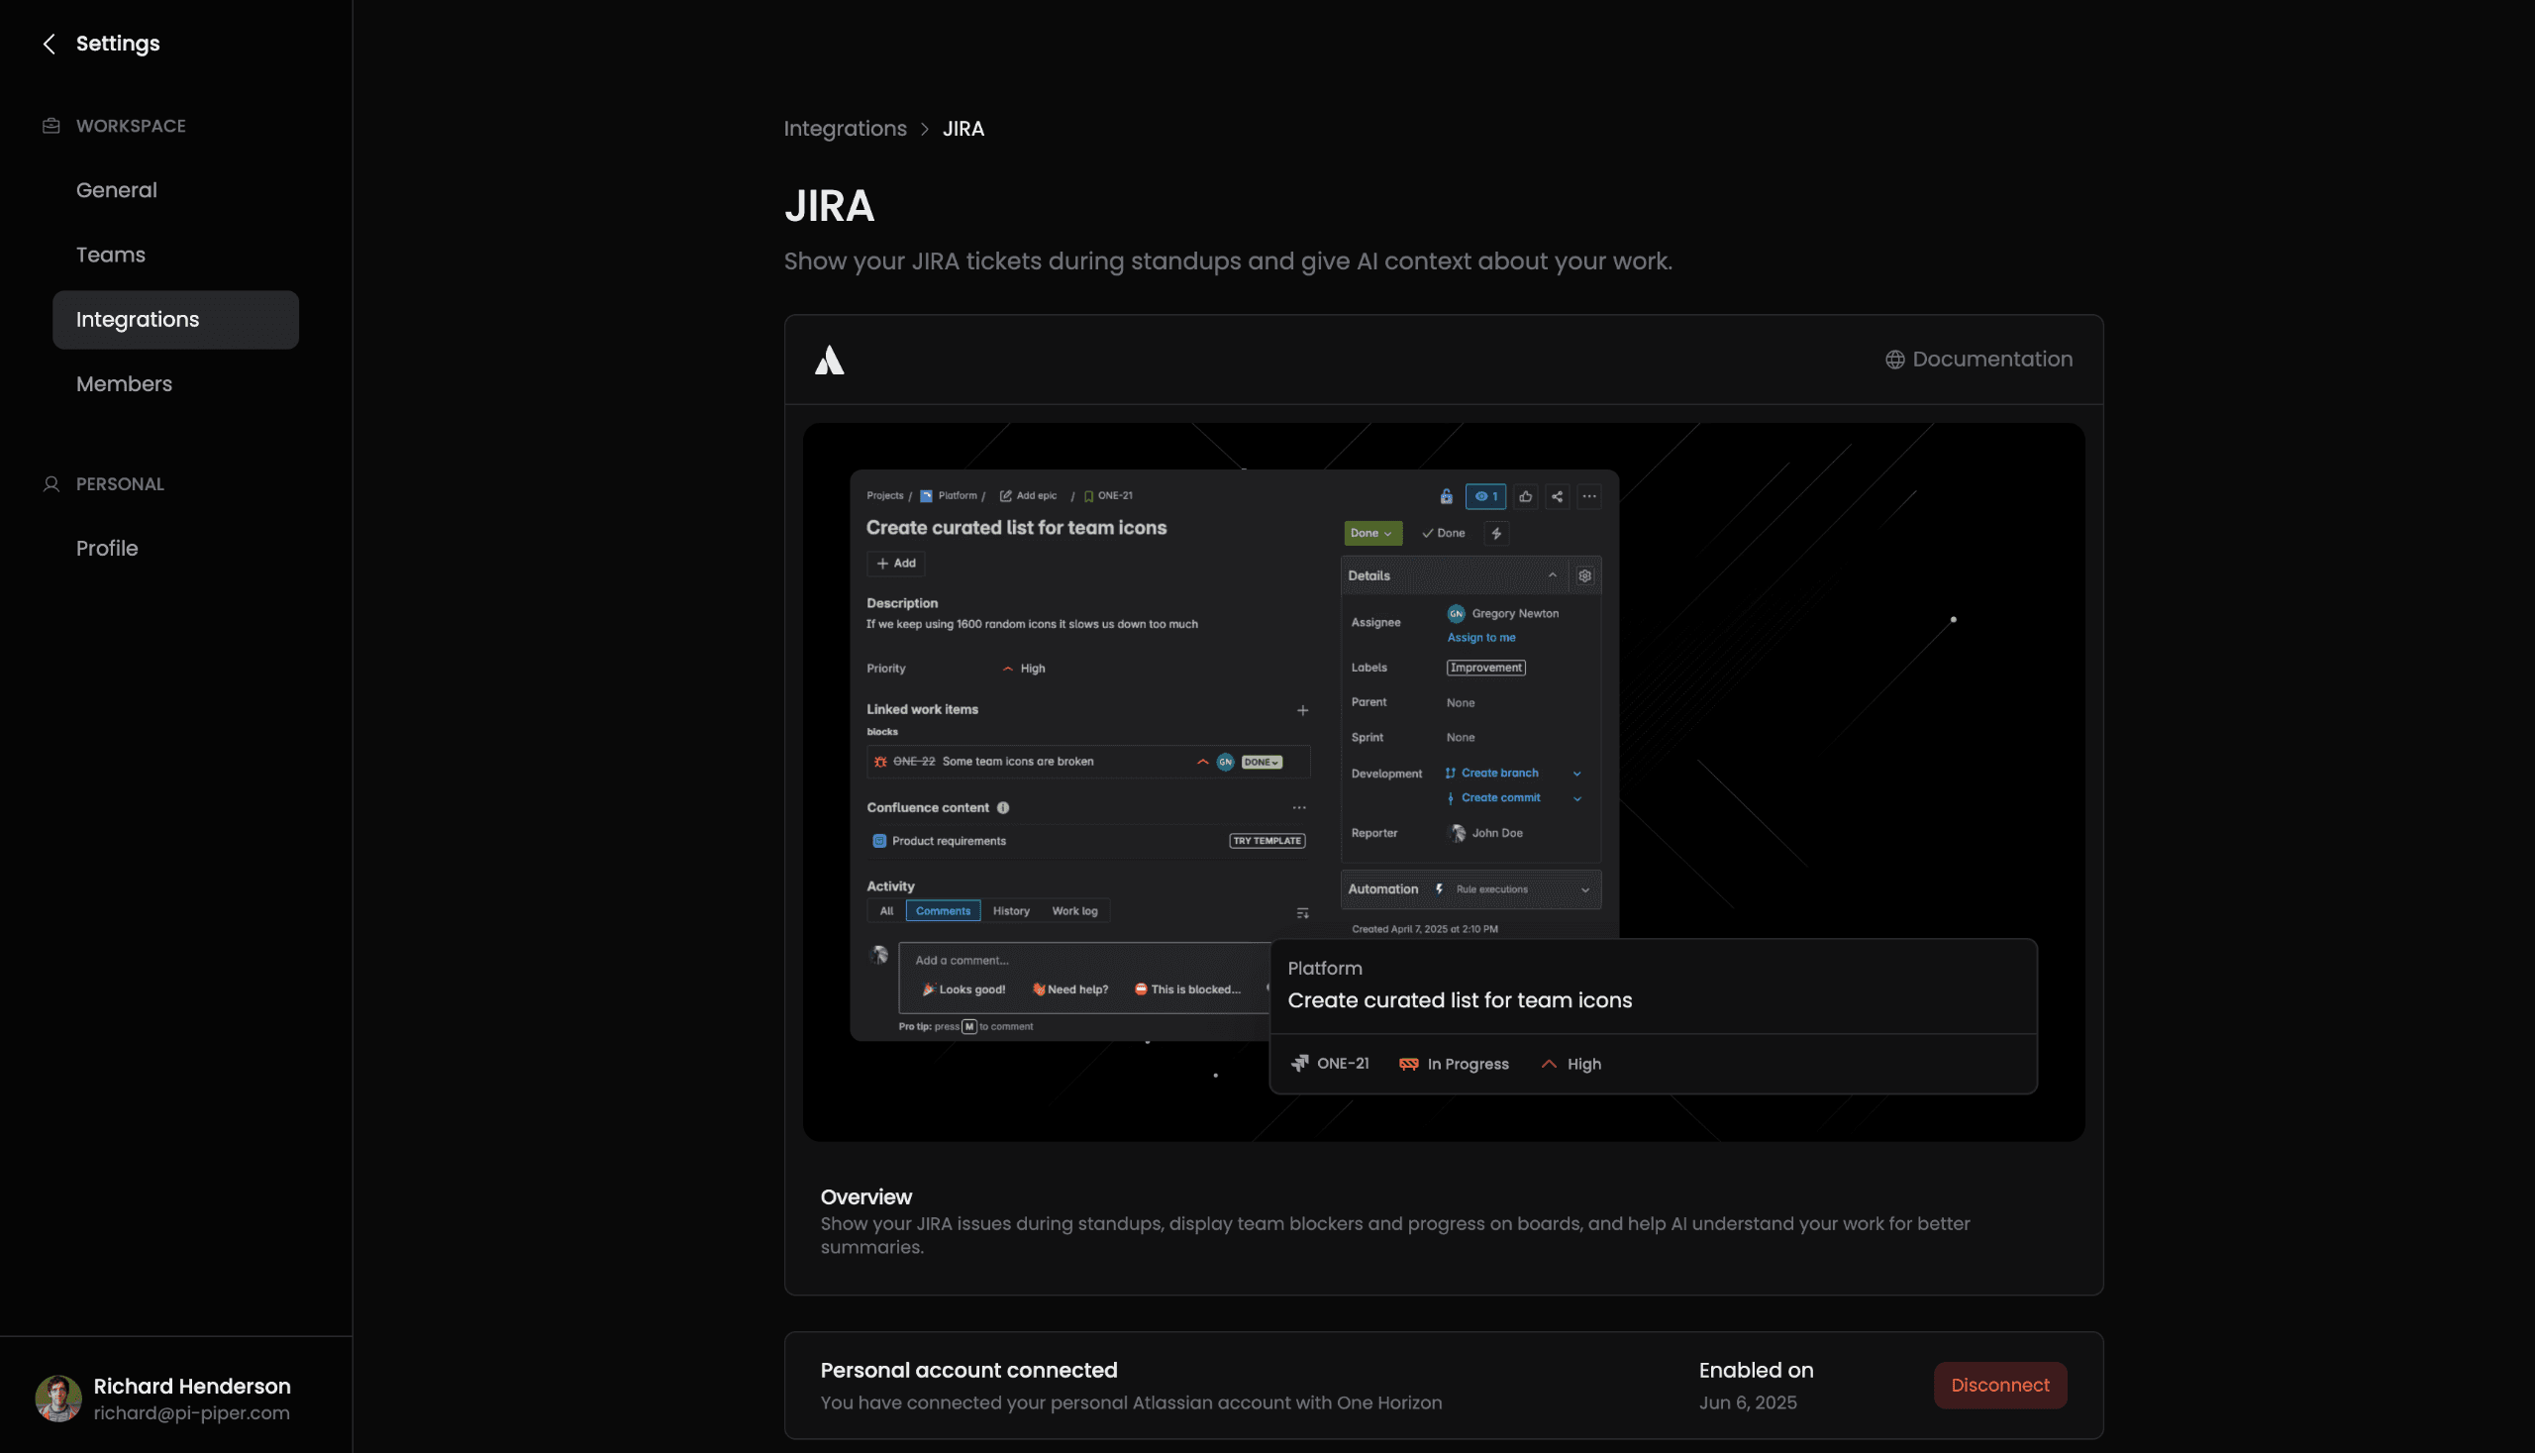This screenshot has height=1453, width=2535.
Task: Click the WORKSPACE briefcase icon
Action: click(51, 126)
